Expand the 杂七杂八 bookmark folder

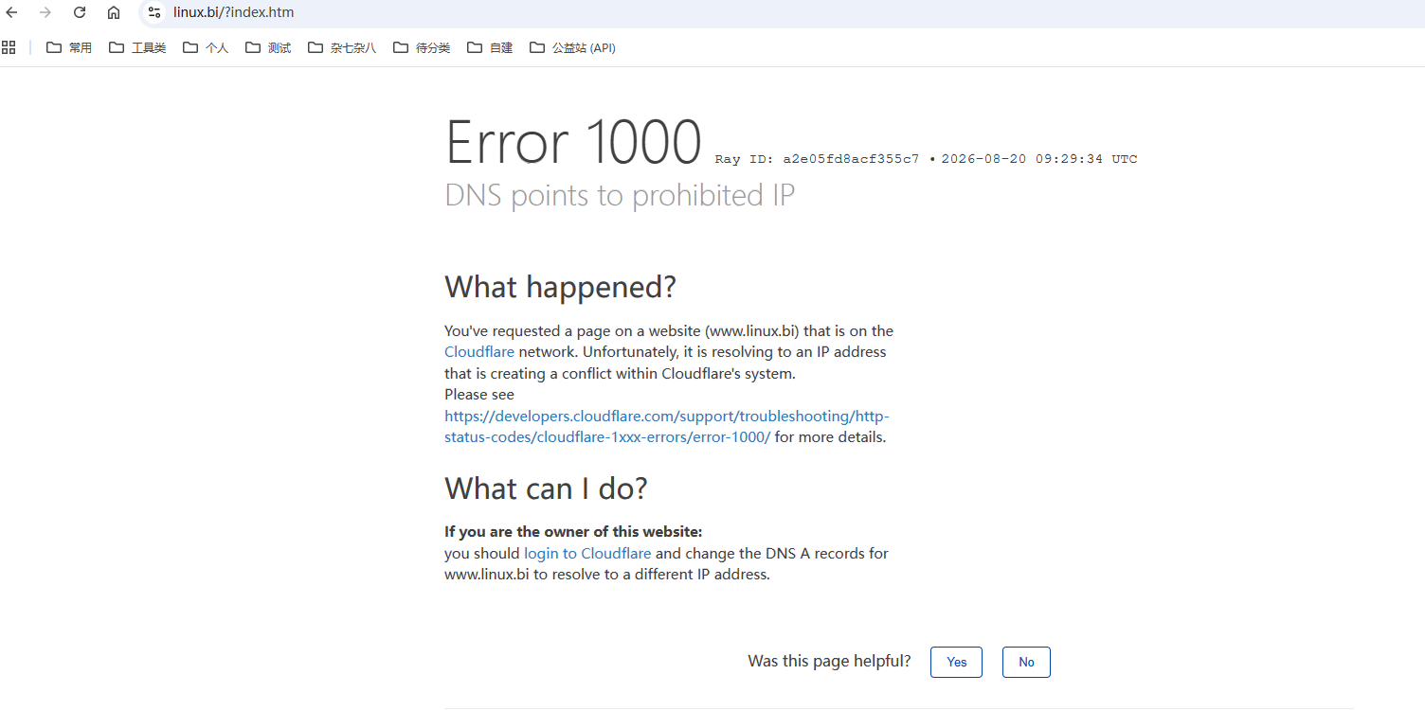point(342,47)
